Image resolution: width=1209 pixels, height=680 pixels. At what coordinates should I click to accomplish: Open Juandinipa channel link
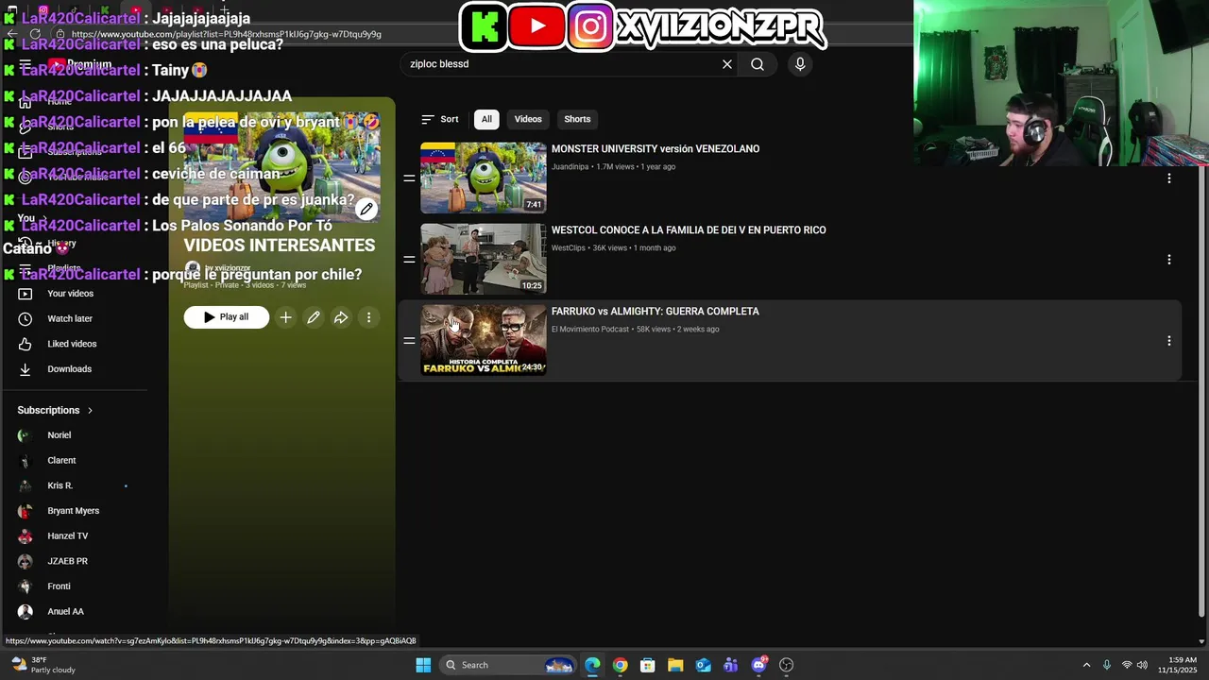coord(570,167)
